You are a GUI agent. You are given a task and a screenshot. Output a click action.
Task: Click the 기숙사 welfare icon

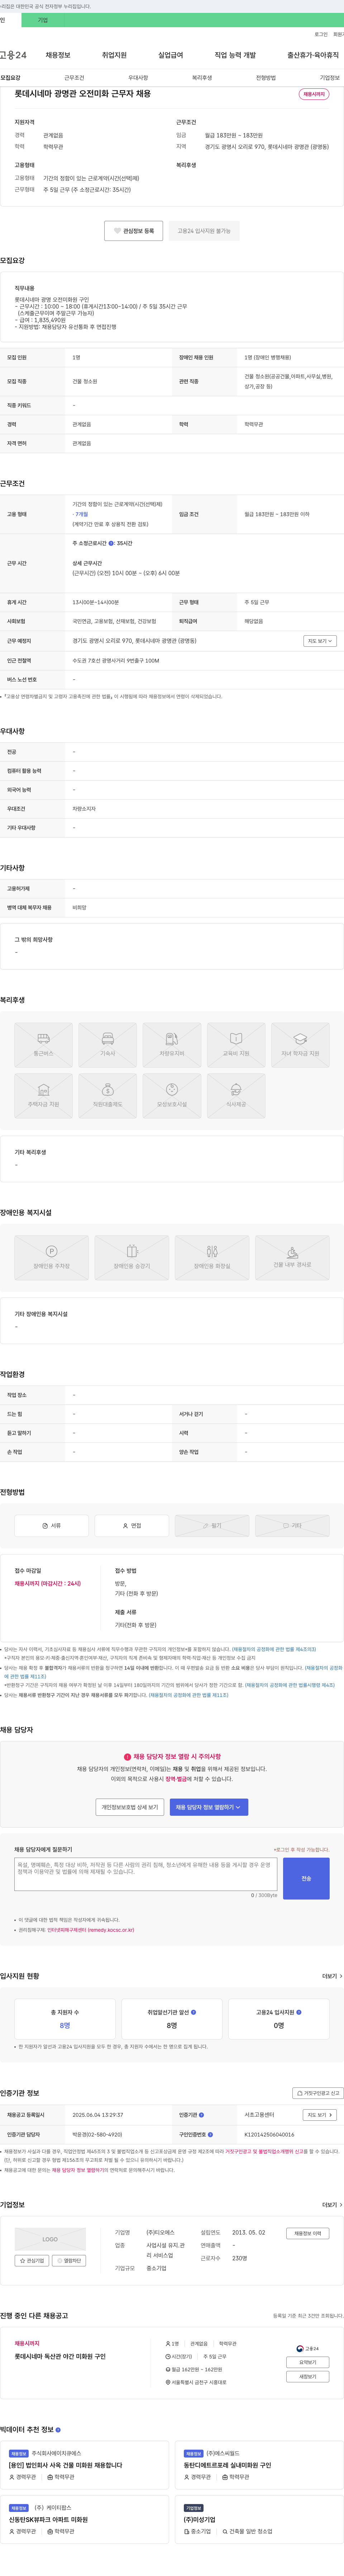107,1045
